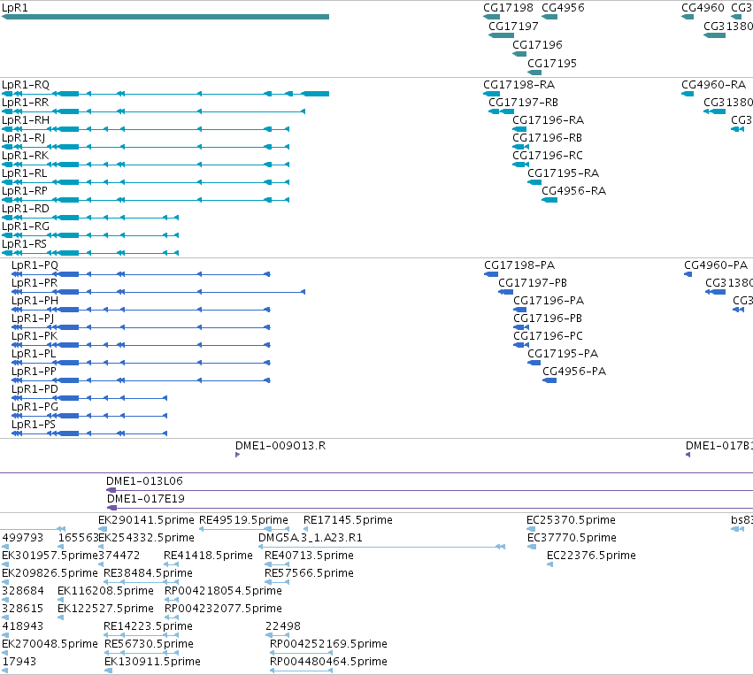753x675 pixels.
Task: Select DME1-013L06 clone label
Action: pyautogui.click(x=144, y=481)
